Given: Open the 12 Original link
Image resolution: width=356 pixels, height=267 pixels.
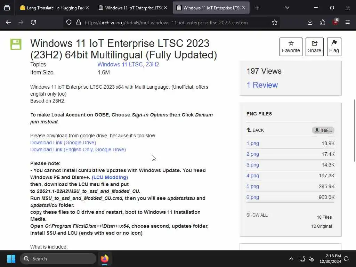Looking at the screenshot, I should point(322,226).
